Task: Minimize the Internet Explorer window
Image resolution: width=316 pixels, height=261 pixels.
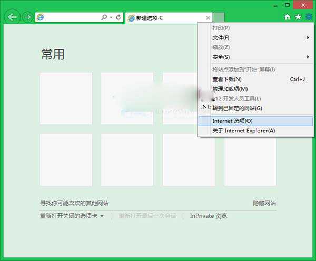Action: coord(275,5)
